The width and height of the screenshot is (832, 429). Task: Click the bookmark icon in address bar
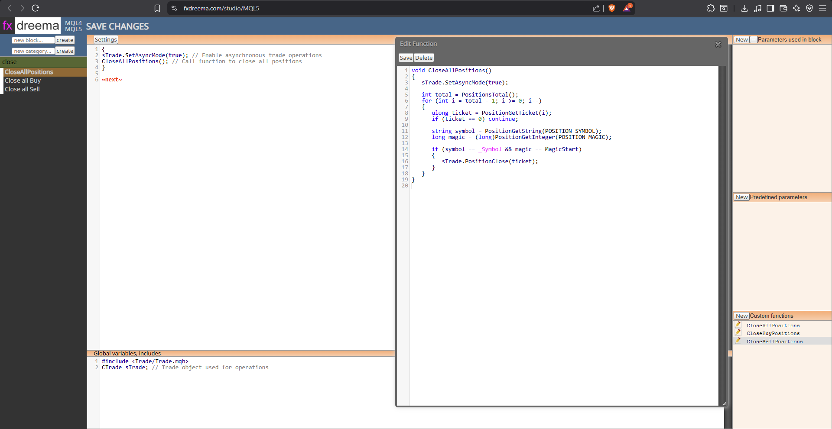coord(157,8)
